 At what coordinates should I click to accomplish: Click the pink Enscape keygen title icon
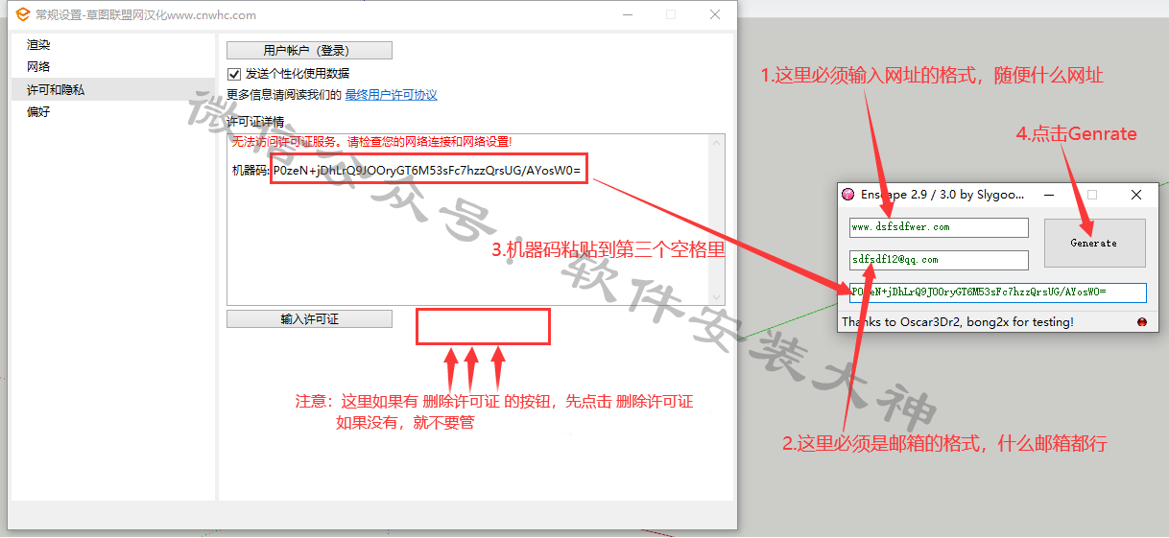click(x=848, y=195)
